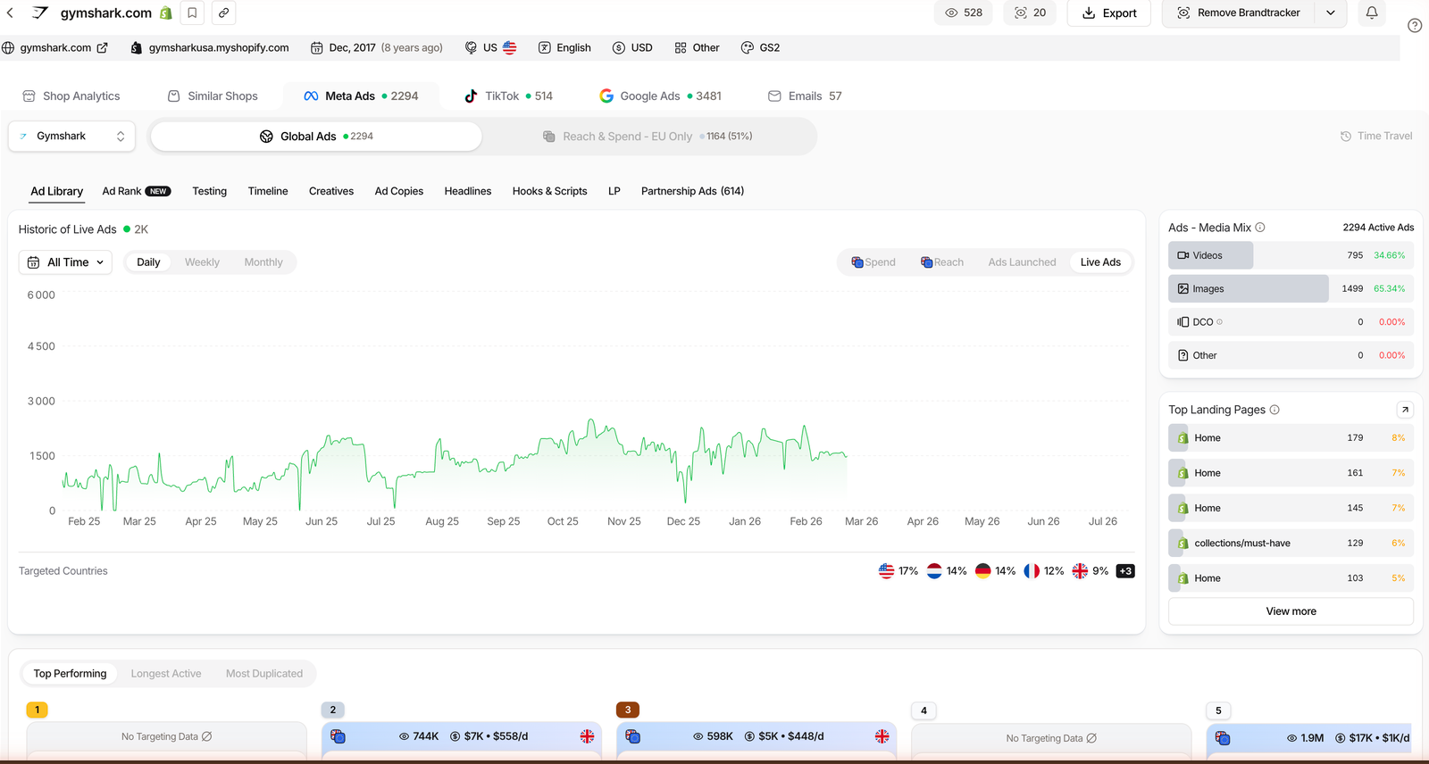Switch chart to Weekly granularity
Screen dimensions: 1429x764
[x=202, y=262]
